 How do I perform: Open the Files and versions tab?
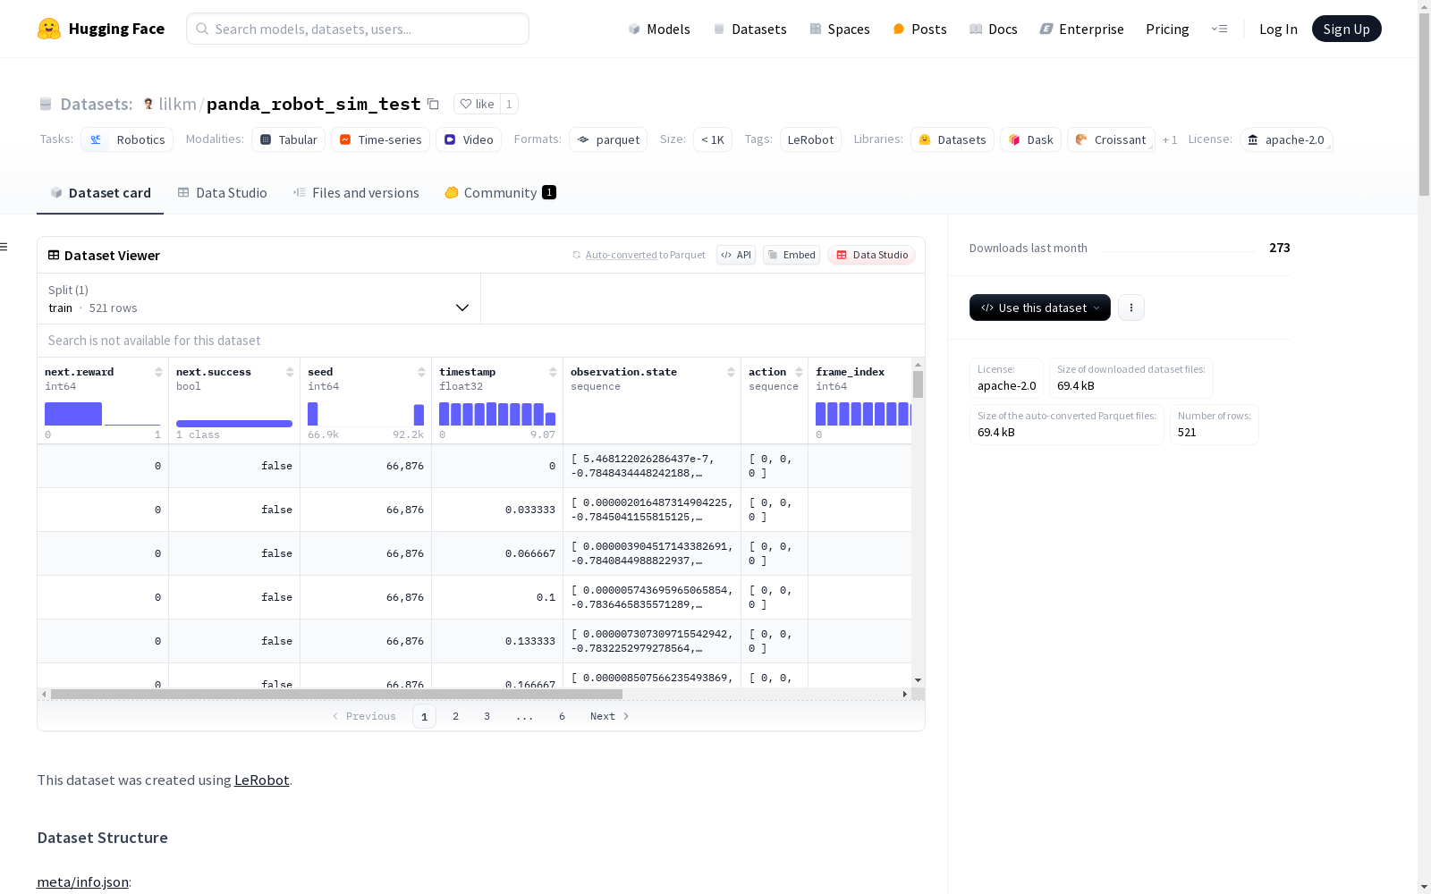(x=356, y=192)
